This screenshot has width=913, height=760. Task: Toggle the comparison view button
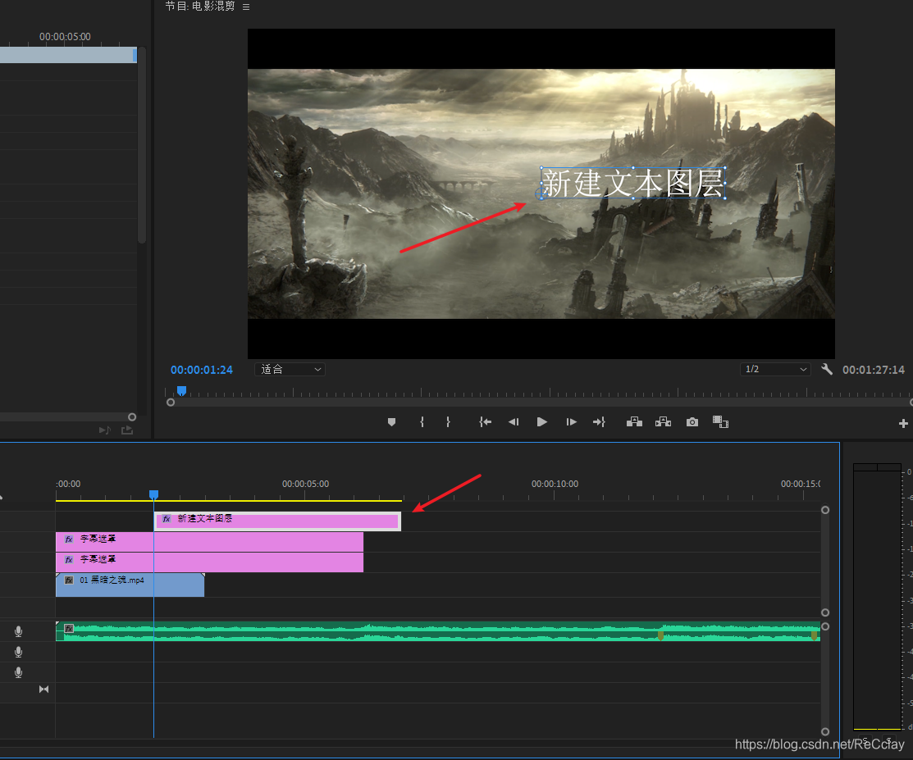click(720, 422)
